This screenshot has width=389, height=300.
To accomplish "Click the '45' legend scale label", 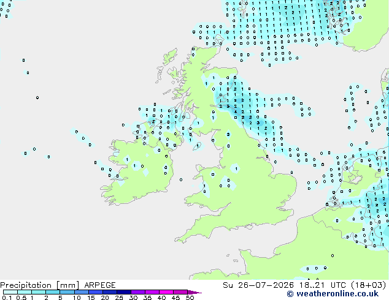I will [x=175, y=298].
